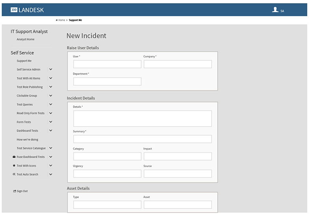Click the star icon beside Test With Icons
The width and height of the screenshot is (309, 219).
14,166
